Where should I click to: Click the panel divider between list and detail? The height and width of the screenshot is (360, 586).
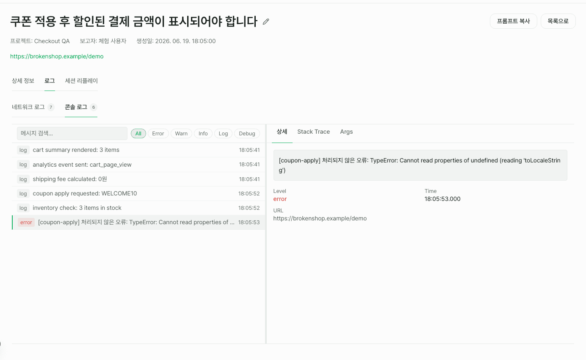[x=266, y=234]
